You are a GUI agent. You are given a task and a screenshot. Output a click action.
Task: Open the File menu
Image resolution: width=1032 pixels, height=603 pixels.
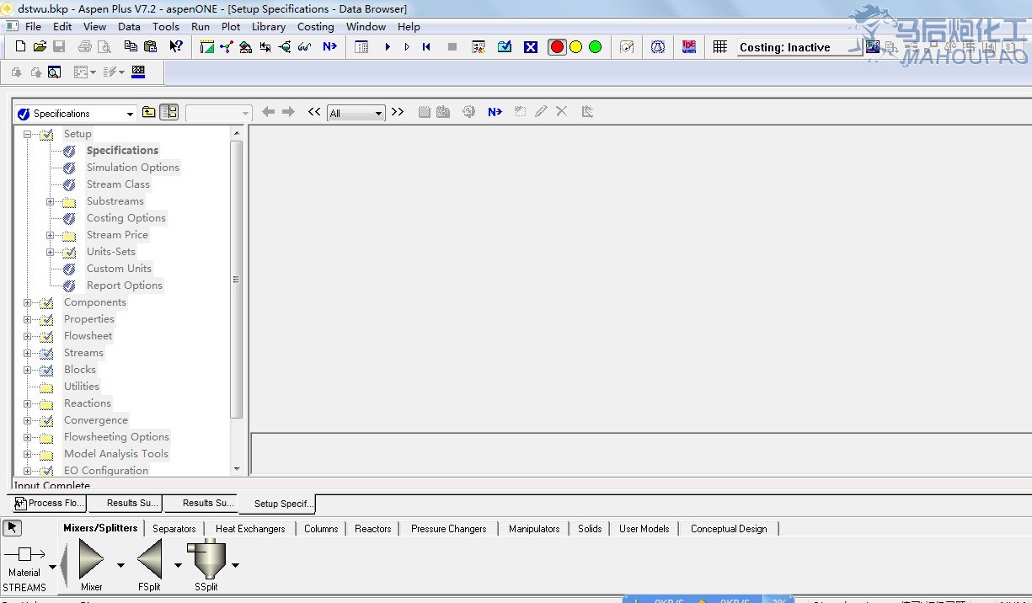34,26
